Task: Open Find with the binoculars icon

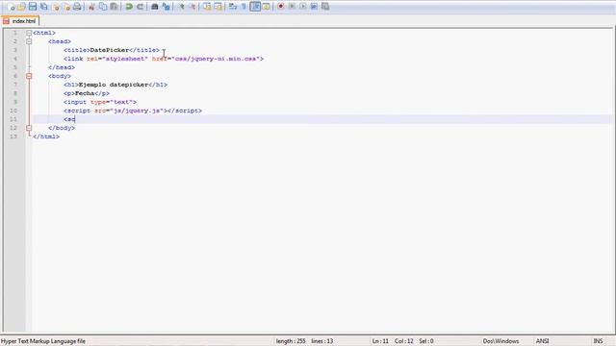Action: [155, 7]
